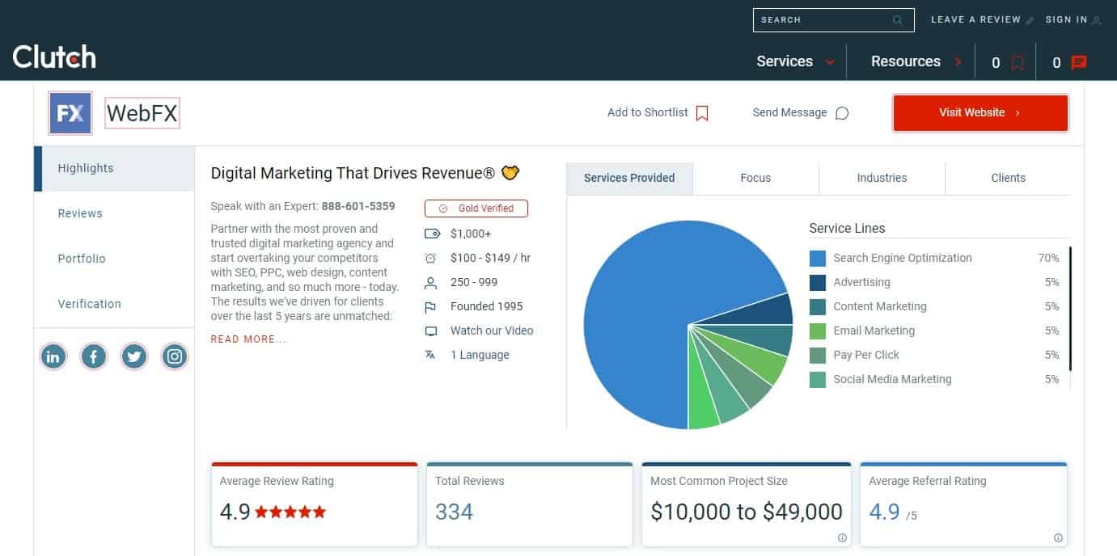
Task: Click the Pay Per Click color swatch
Action: (818, 356)
